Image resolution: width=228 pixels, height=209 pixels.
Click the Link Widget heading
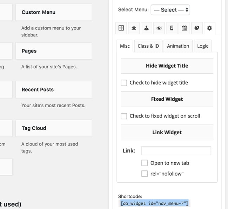pos(167,133)
